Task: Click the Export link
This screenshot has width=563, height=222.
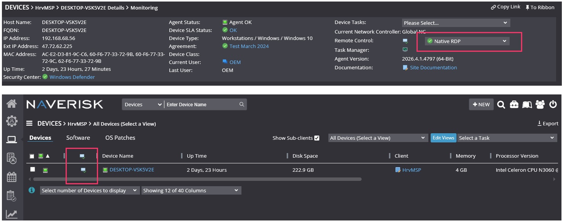Action: [548, 123]
